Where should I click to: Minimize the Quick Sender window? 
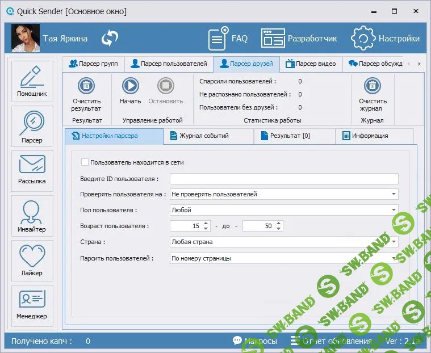click(x=374, y=11)
